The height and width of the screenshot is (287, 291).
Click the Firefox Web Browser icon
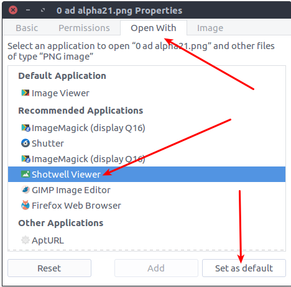25,205
